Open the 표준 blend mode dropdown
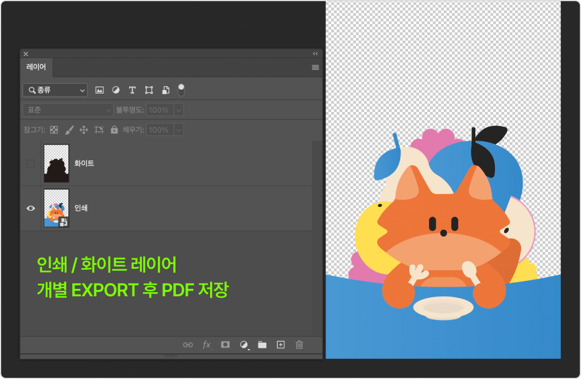 [x=68, y=110]
